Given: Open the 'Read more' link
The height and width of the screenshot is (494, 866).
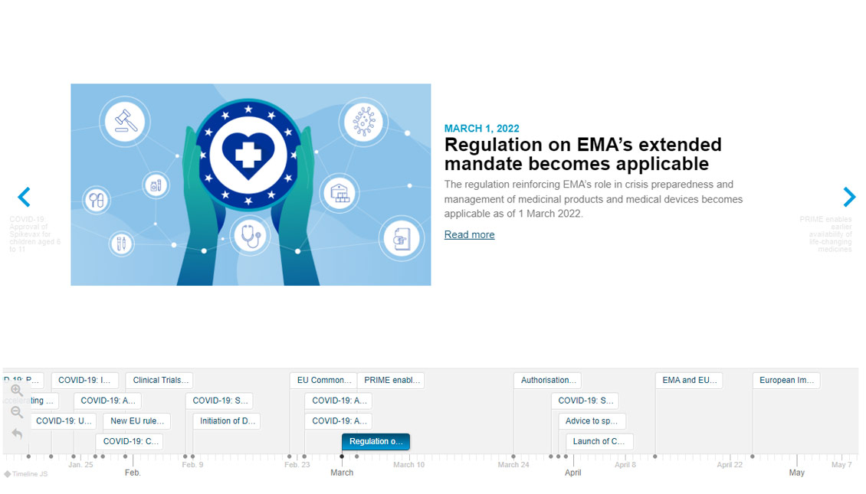Looking at the screenshot, I should [x=469, y=234].
